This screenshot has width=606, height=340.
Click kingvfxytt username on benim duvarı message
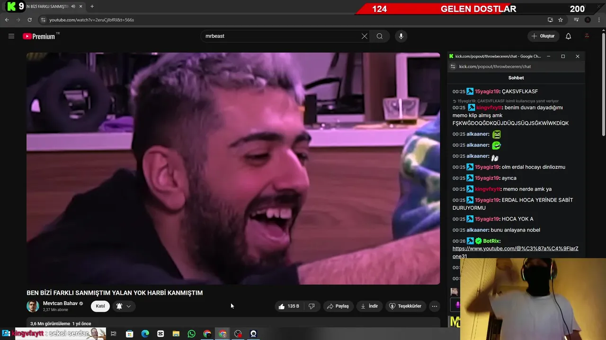489,107
